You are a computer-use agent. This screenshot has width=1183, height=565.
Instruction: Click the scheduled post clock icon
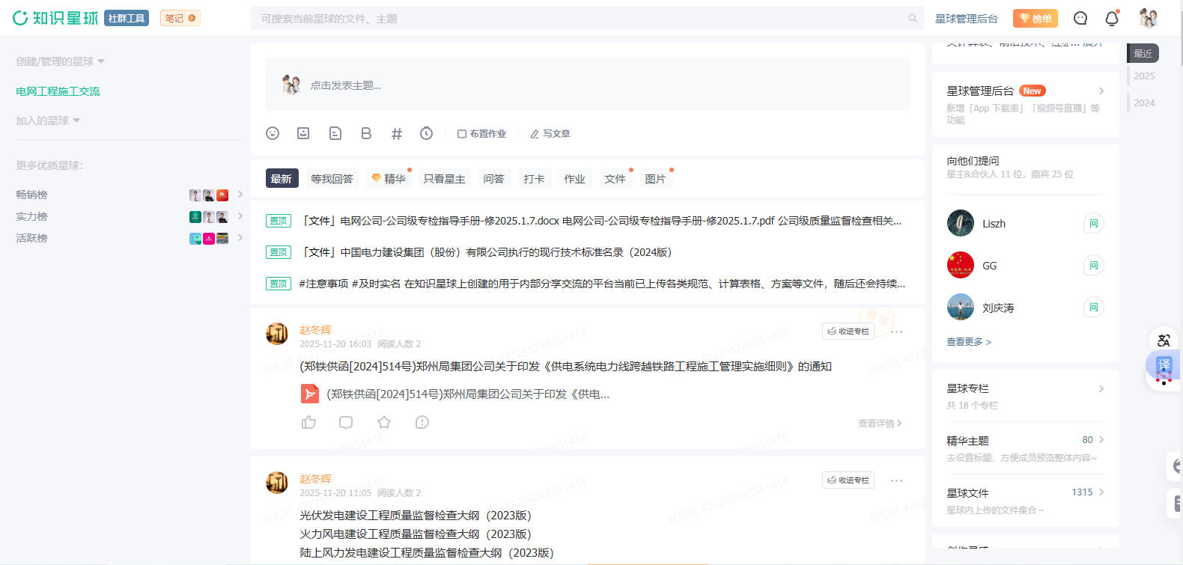click(426, 133)
